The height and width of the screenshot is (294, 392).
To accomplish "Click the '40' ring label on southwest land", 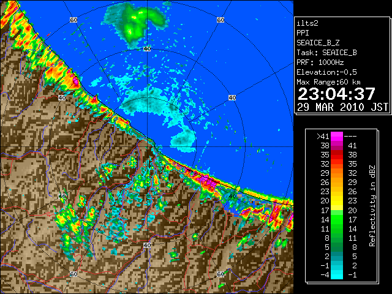I will [x=62, y=196].
